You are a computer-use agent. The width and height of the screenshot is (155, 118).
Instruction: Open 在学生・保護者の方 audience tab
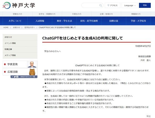tap(47, 14)
